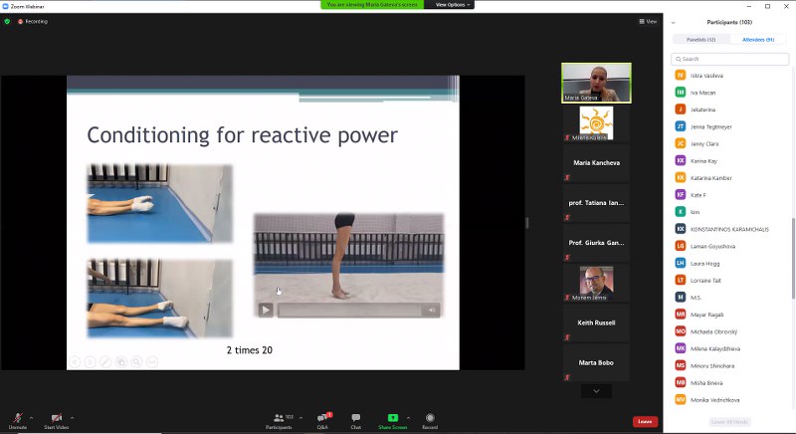This screenshot has height=434, width=796.
Task: Open share options arrow beside Share Screen
Action: tap(409, 418)
